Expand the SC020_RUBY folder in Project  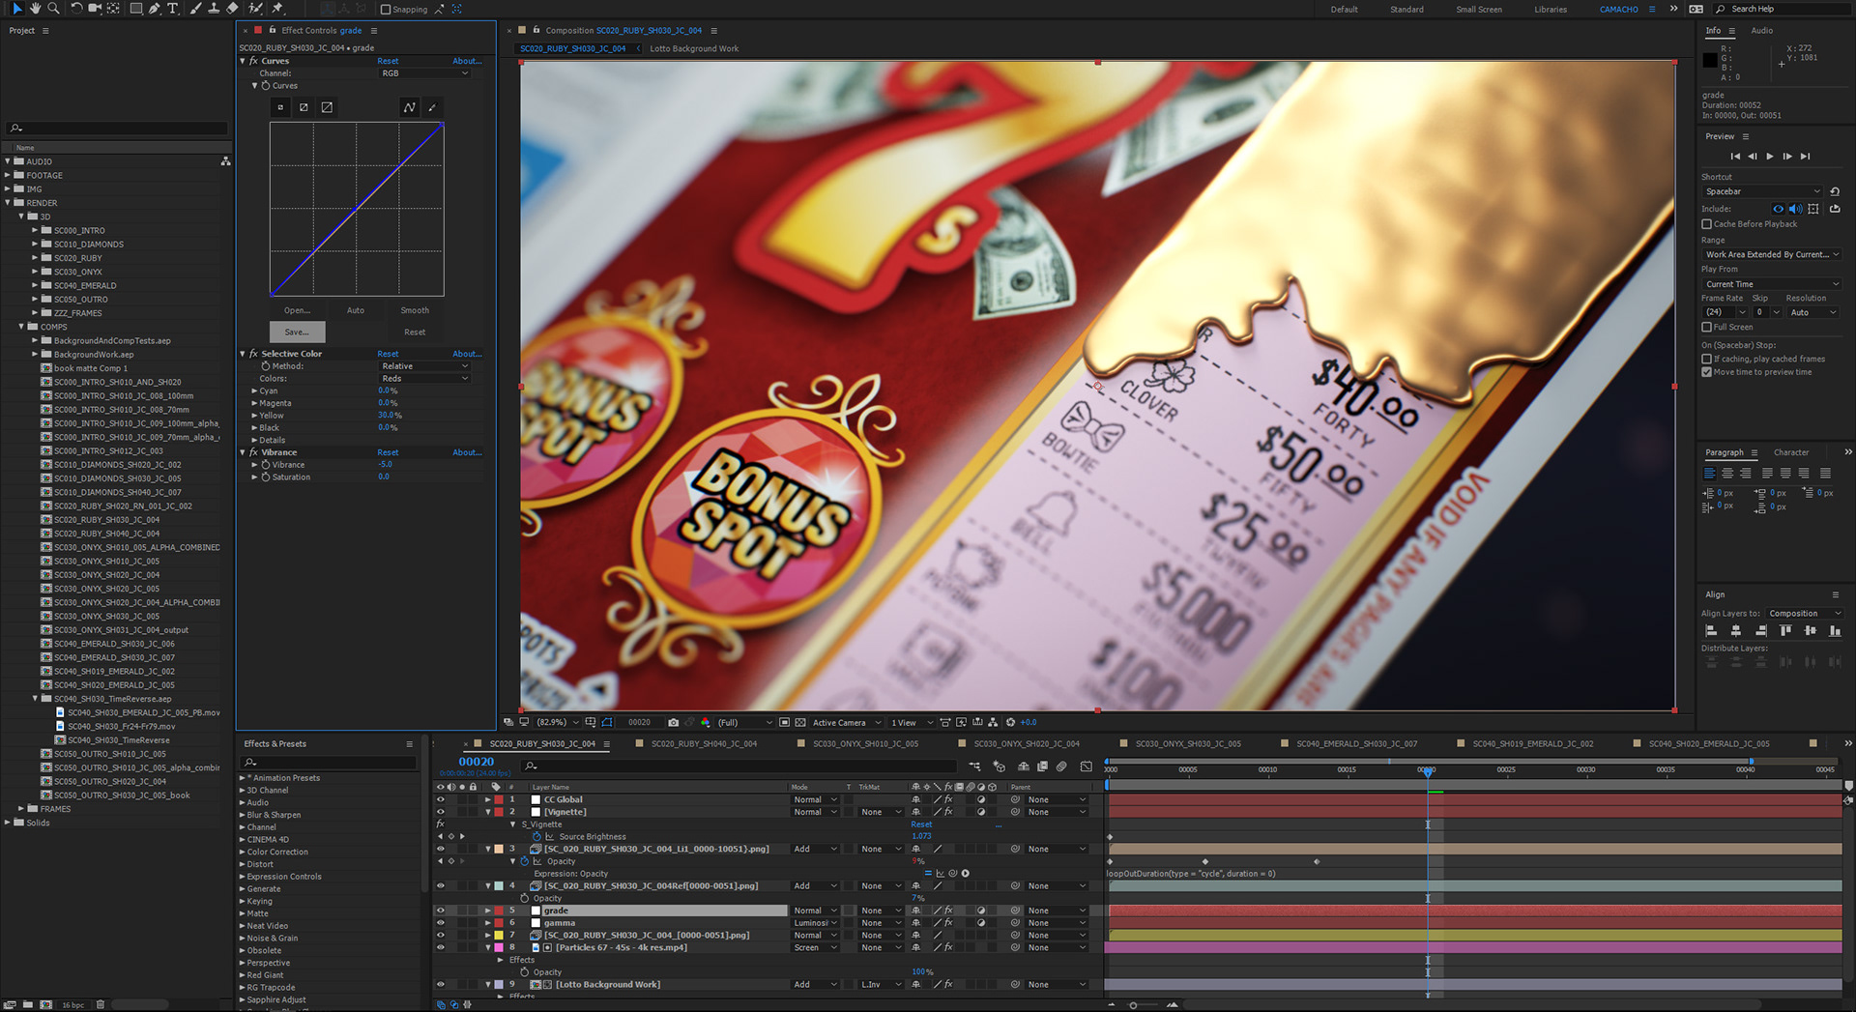[x=35, y=258]
